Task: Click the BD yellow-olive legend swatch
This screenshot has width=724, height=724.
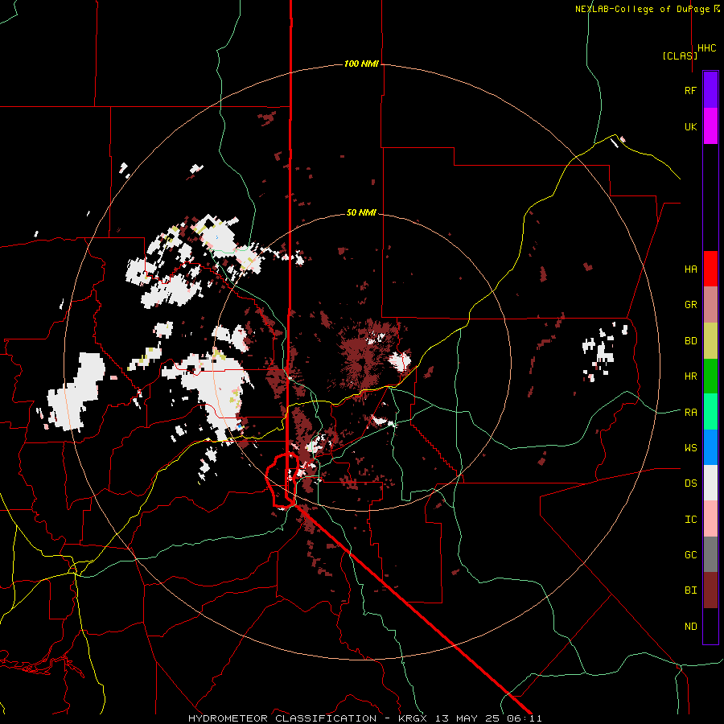Action: [710, 341]
